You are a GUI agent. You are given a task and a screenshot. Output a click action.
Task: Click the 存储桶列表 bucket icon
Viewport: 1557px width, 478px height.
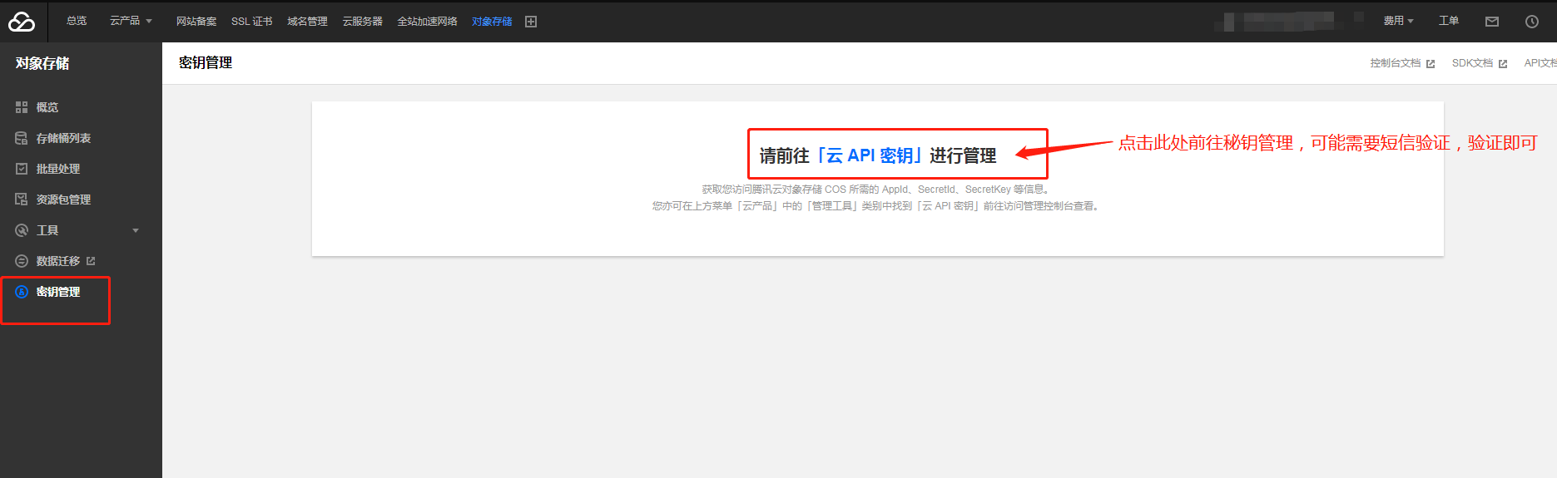click(22, 138)
